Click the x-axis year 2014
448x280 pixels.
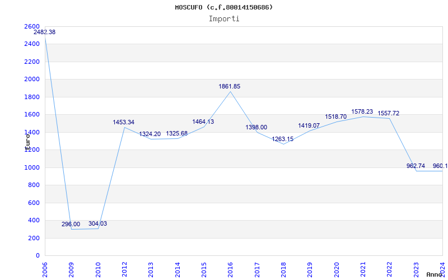(x=178, y=270)
